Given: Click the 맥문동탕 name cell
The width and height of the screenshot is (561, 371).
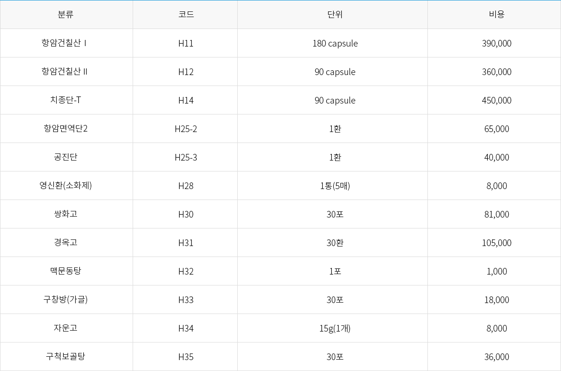Looking at the screenshot, I should click(x=66, y=271).
